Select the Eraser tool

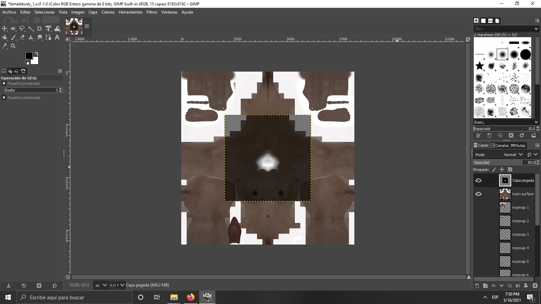22,37
